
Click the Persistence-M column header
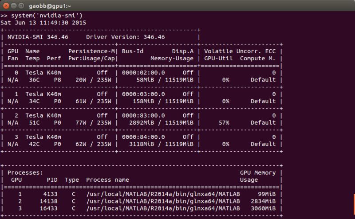91,51
